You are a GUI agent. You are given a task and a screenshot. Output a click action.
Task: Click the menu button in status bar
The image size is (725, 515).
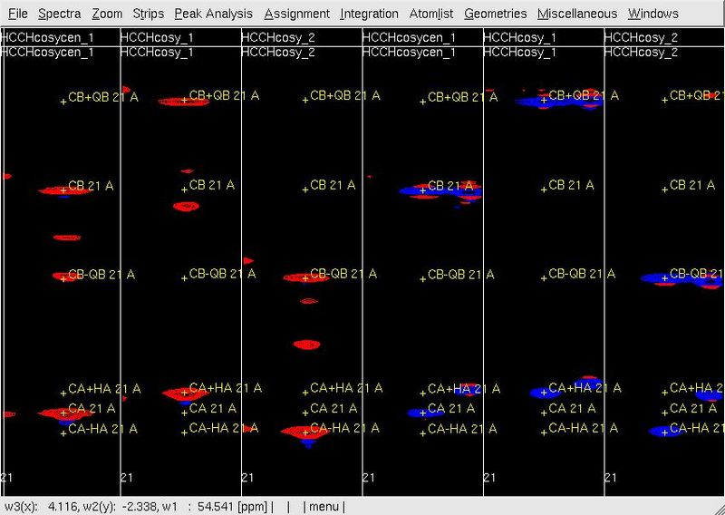point(324,506)
